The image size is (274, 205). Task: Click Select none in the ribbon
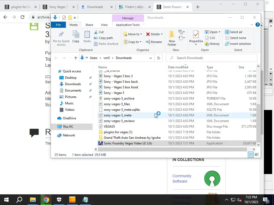tap(235, 38)
